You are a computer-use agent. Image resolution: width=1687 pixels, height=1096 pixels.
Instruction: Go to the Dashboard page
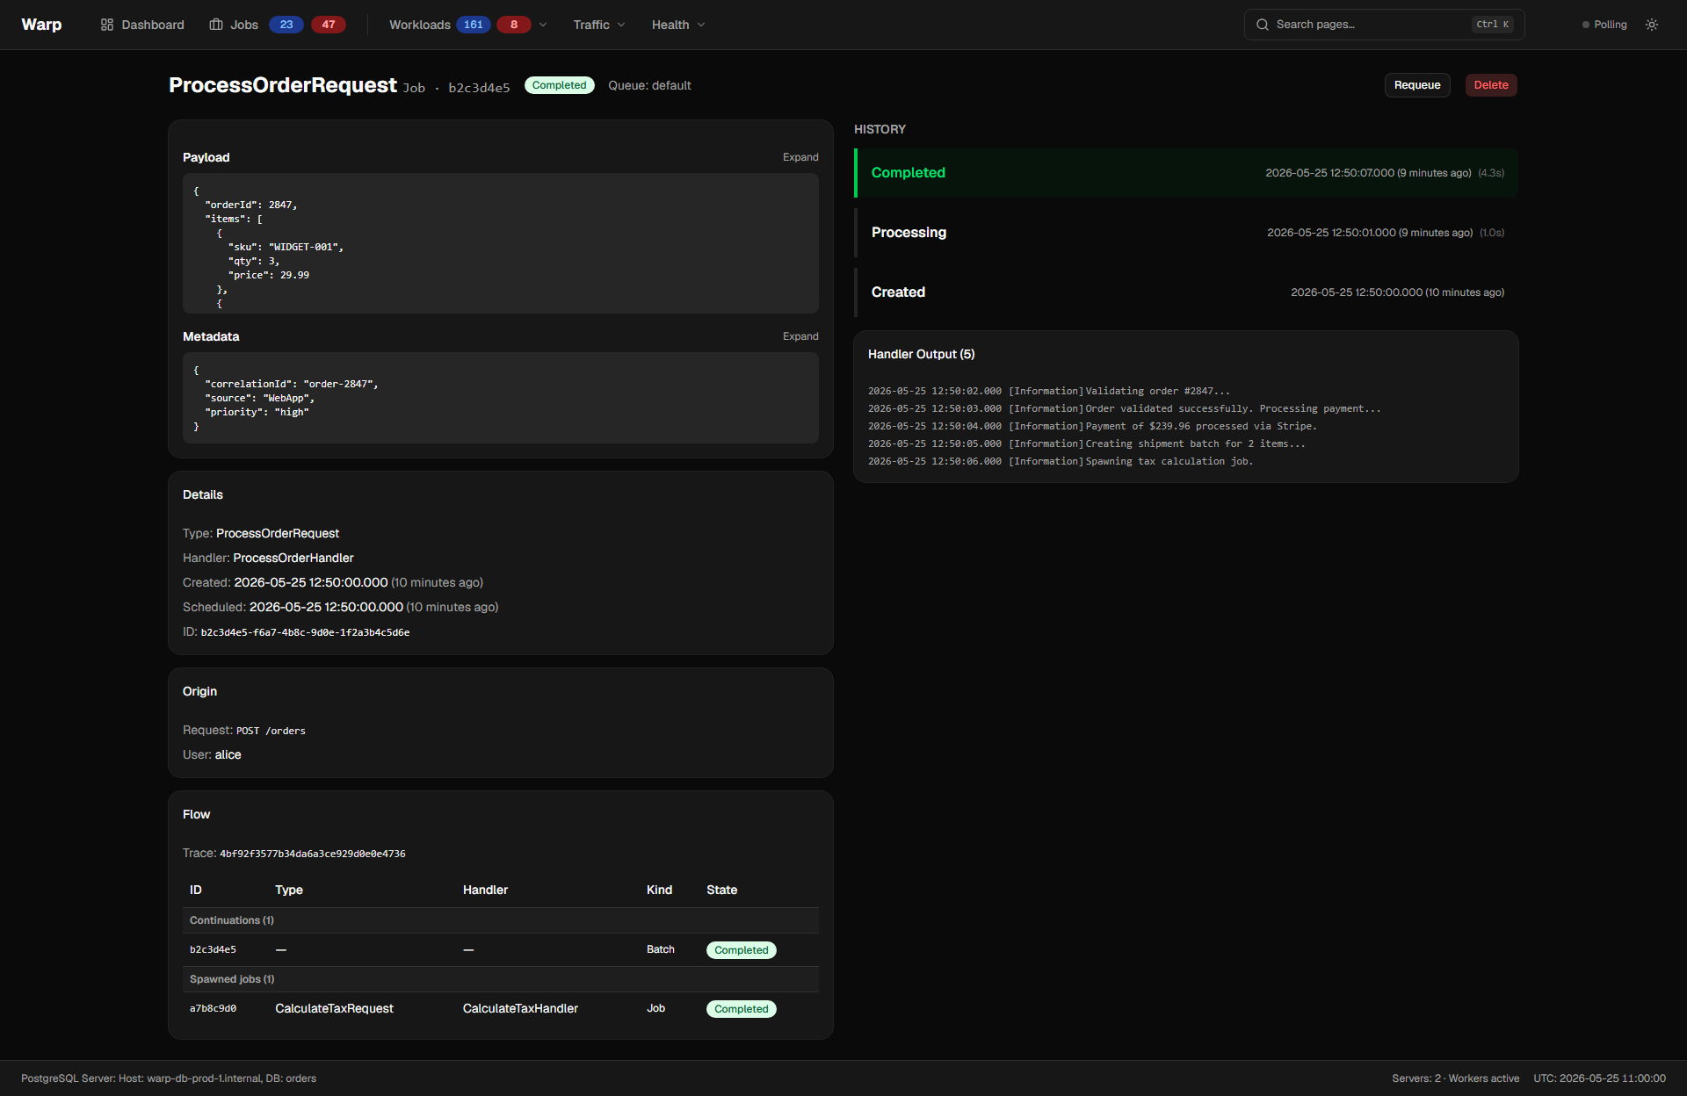tap(142, 25)
